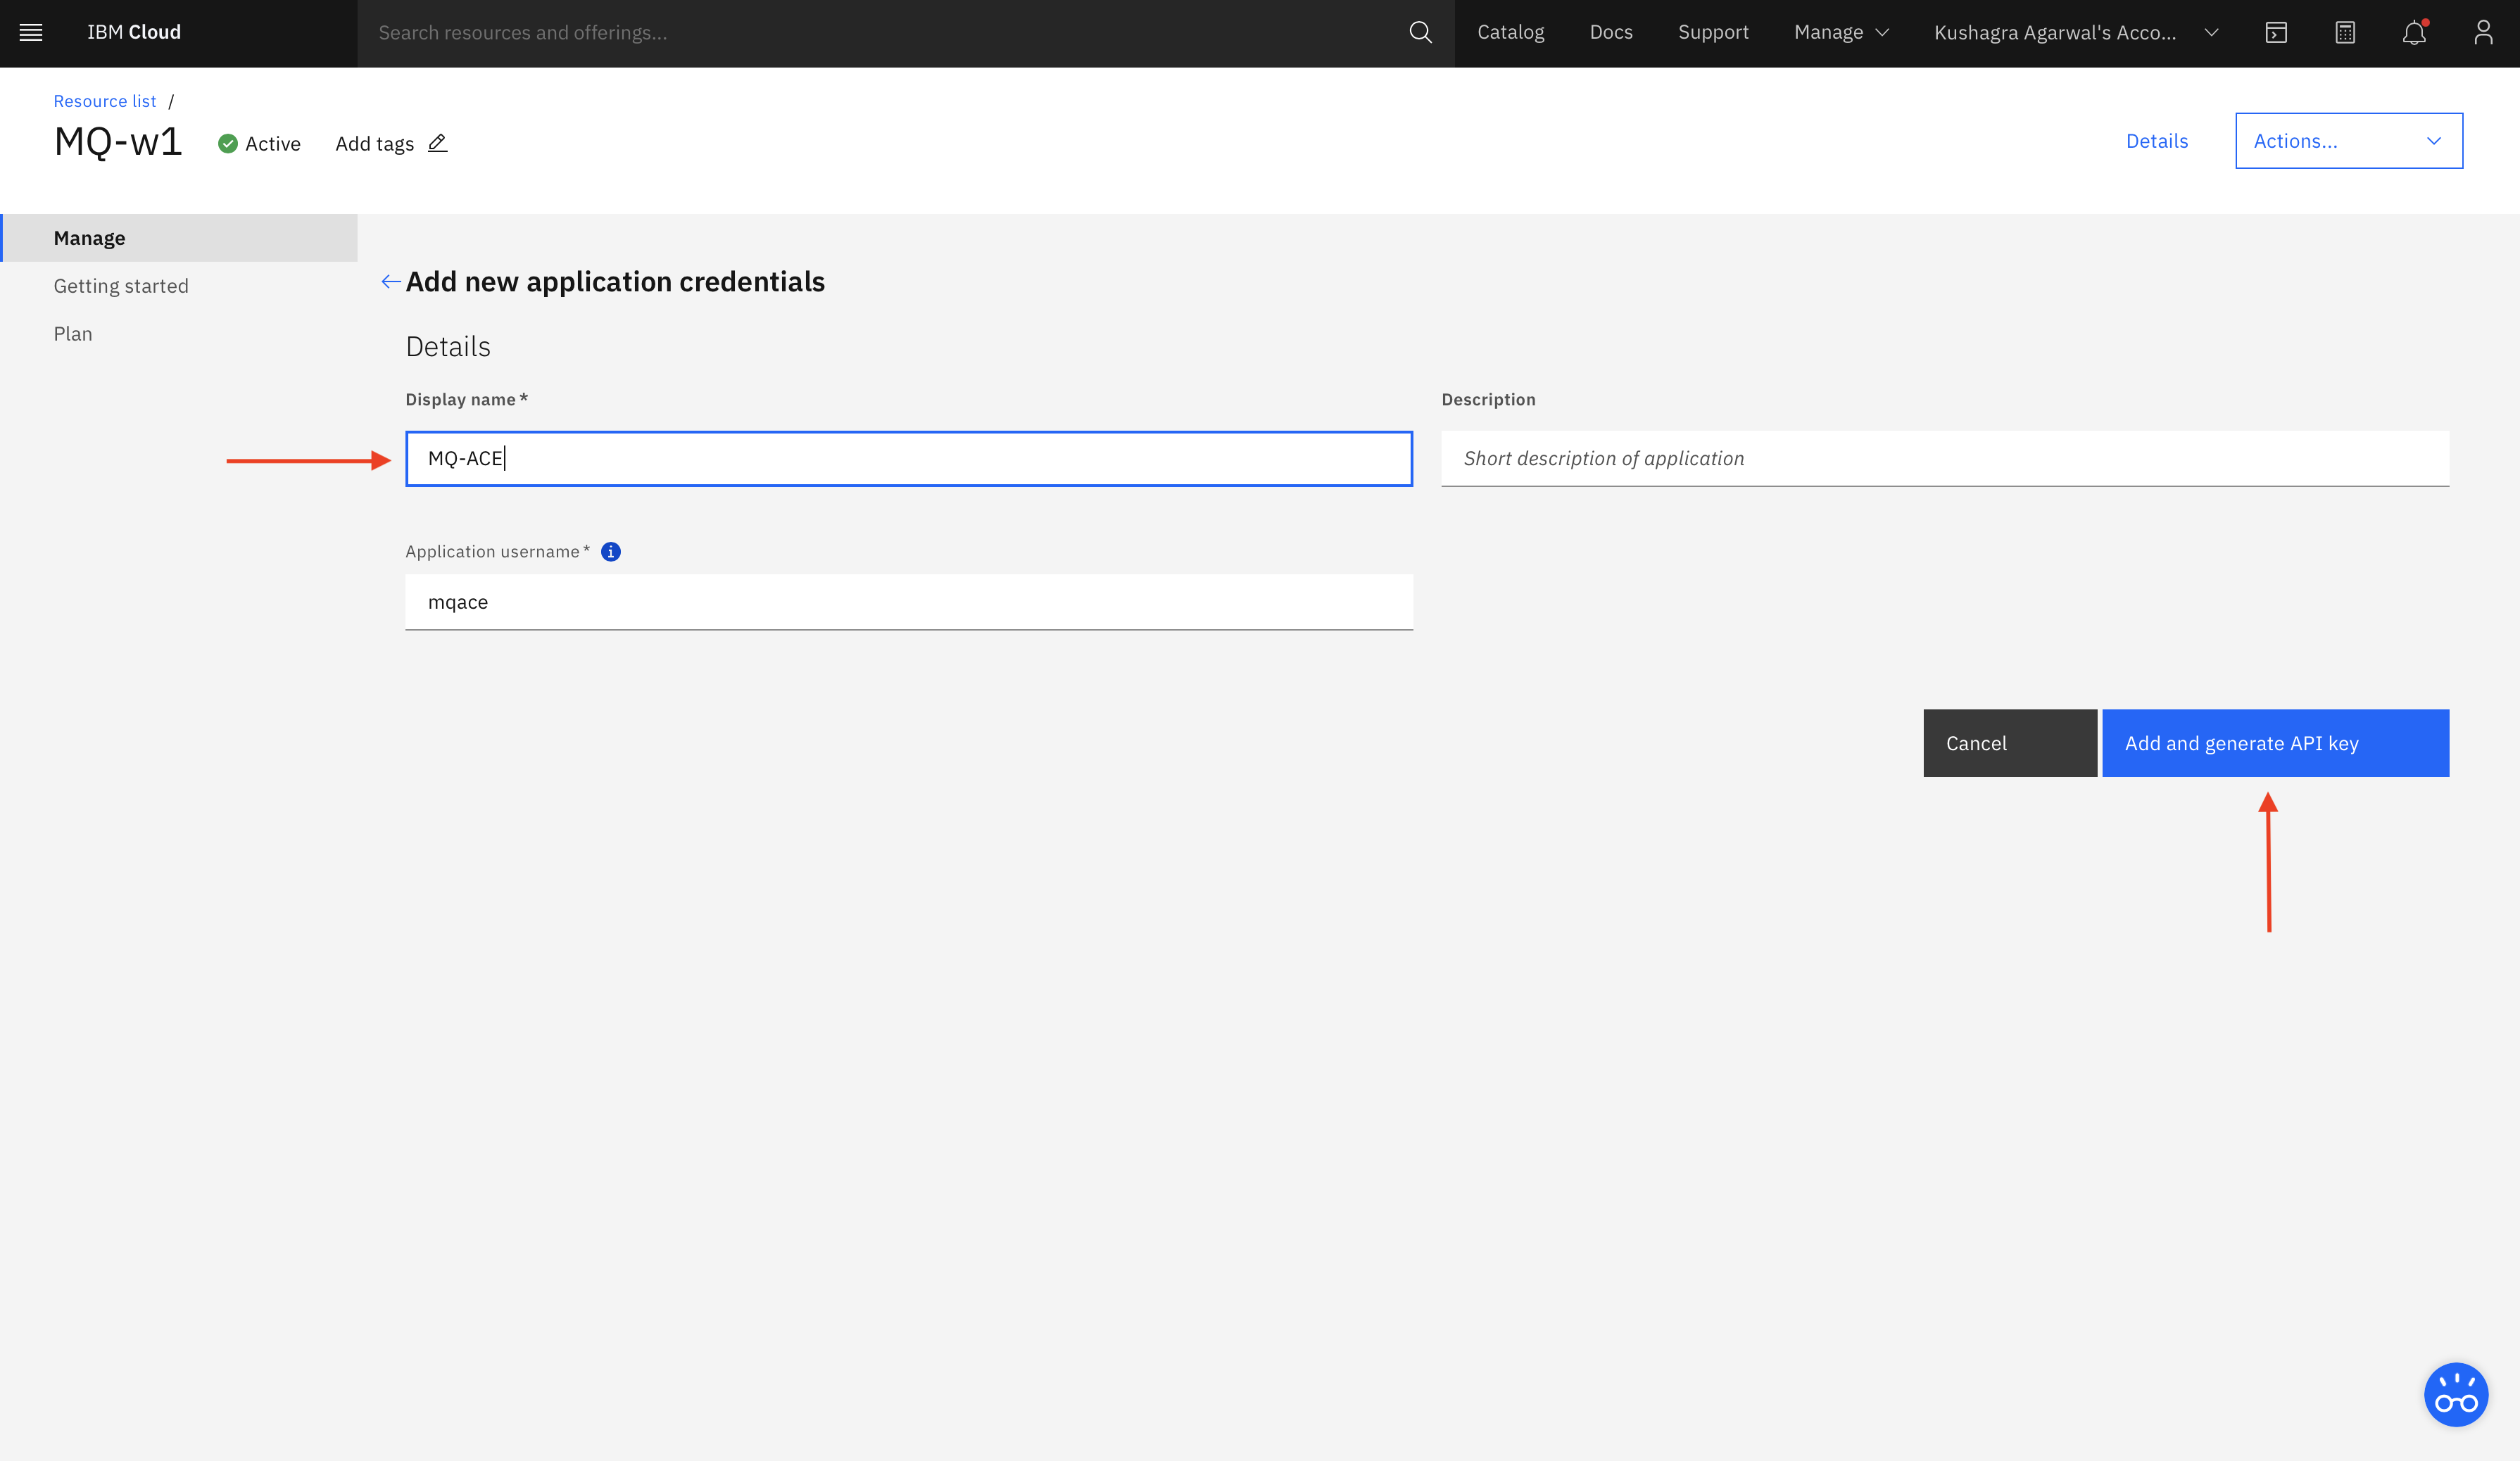Expand the account switcher dropdown
Screen dimensions: 2520x1461
point(2076,32)
